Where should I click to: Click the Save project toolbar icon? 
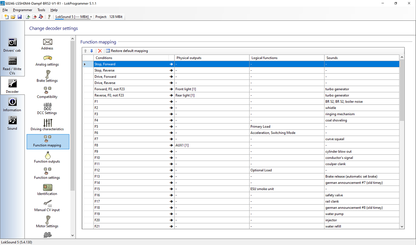click(20, 17)
